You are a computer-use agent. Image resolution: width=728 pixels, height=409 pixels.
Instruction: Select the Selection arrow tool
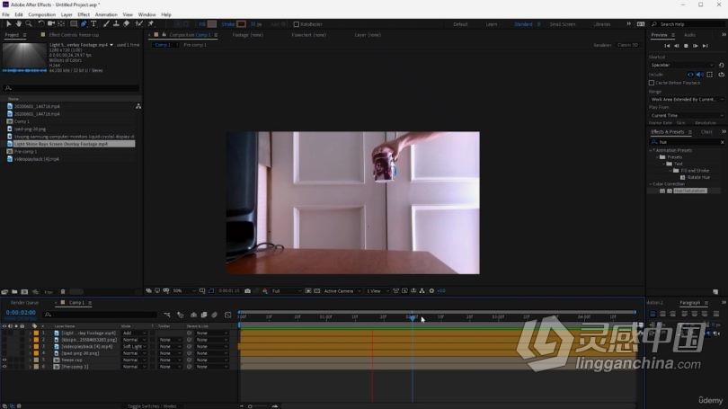(x=8, y=23)
